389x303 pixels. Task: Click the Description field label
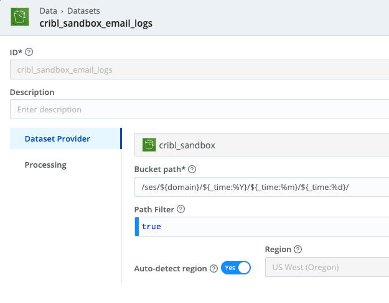32,92
